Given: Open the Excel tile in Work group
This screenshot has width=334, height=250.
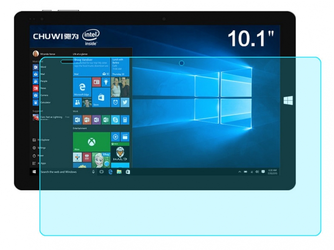Looking at the screenshot, I should [x=106, y=120].
